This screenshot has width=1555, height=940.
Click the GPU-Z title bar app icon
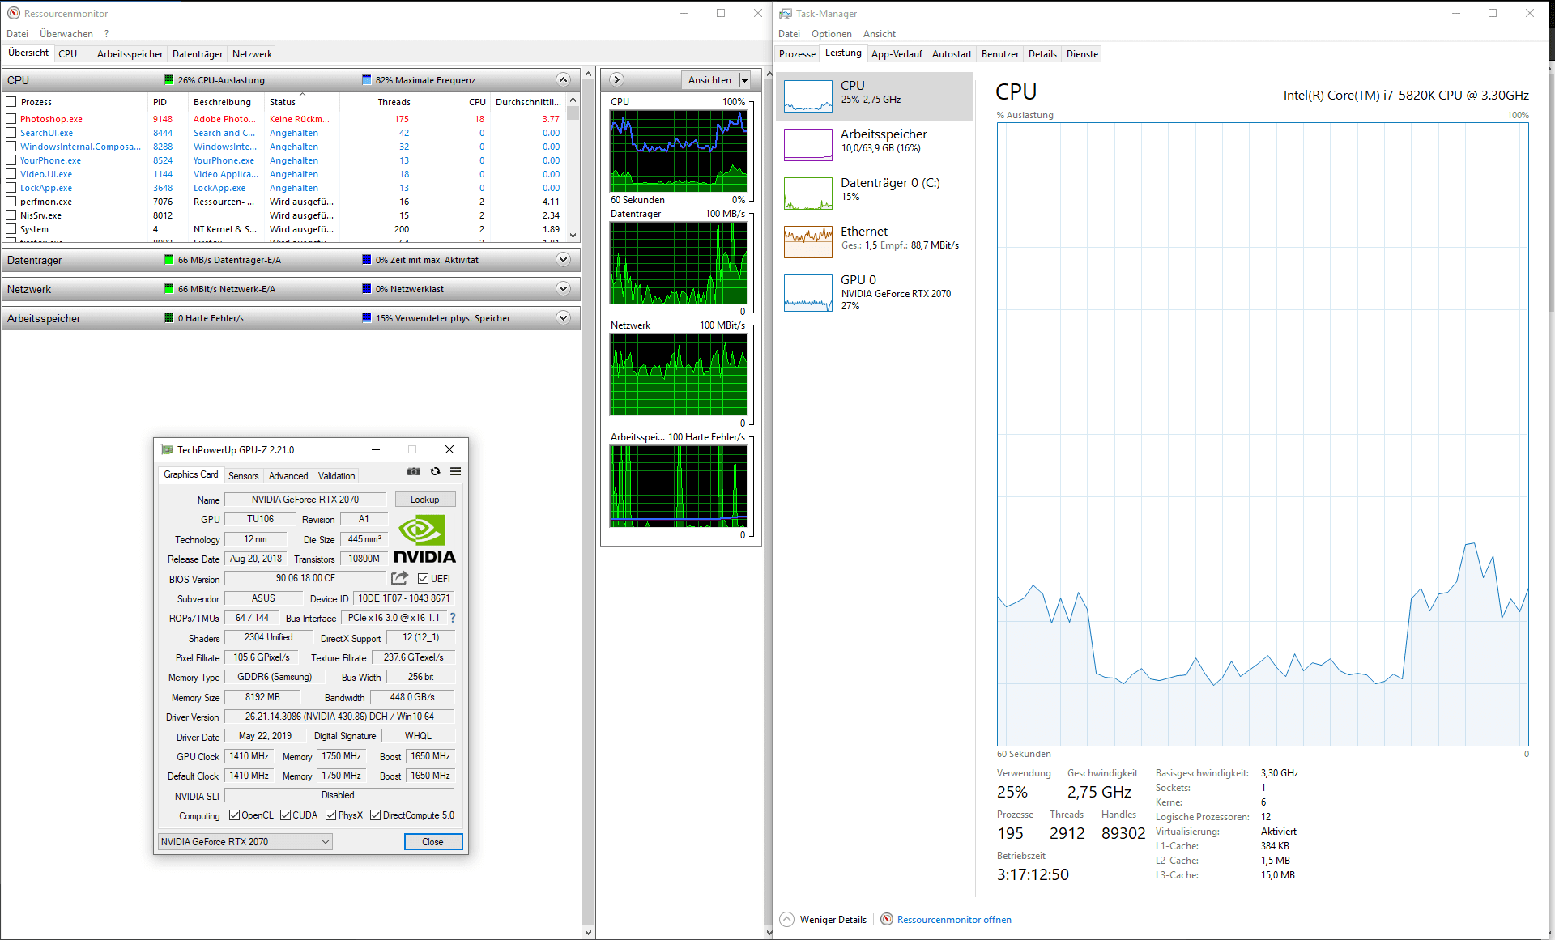tap(167, 449)
